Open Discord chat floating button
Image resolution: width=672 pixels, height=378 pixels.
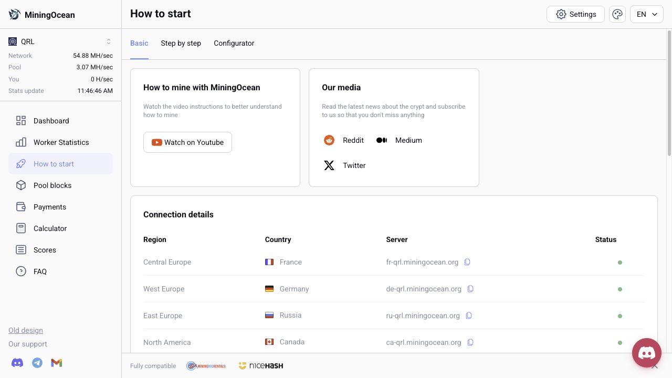647,353
